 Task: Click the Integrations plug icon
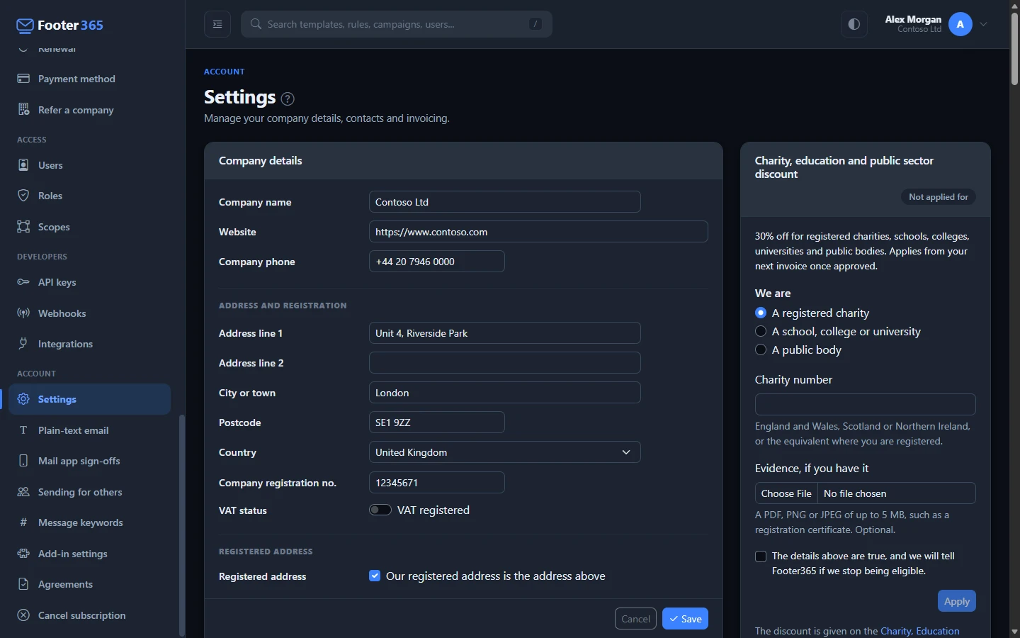tap(23, 344)
